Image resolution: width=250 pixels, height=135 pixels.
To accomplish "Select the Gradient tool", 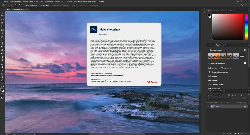I will (x=2, y=54).
